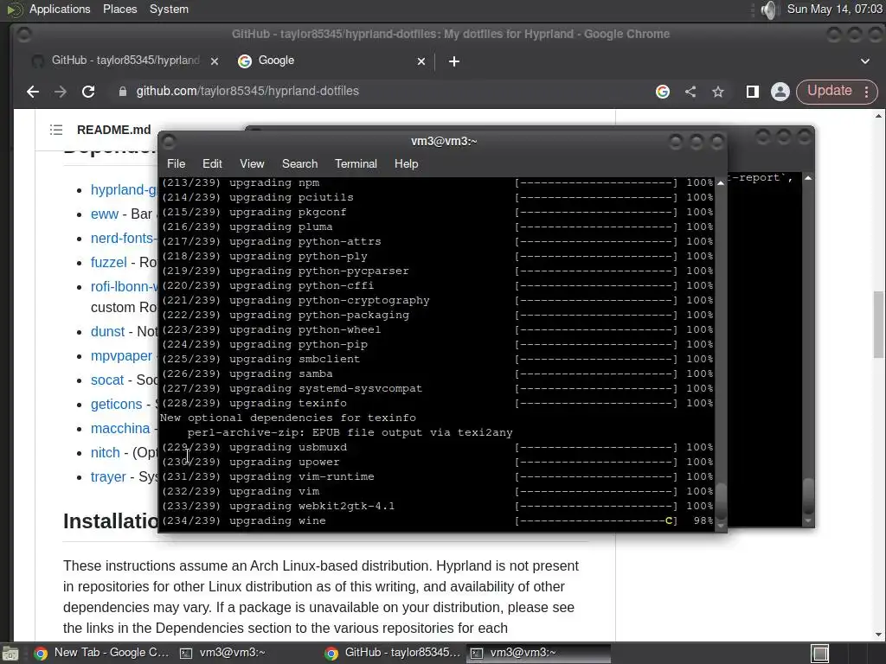Click Chrome's forward arrow
Screen dimensions: 886x664
pyautogui.click(x=61, y=92)
